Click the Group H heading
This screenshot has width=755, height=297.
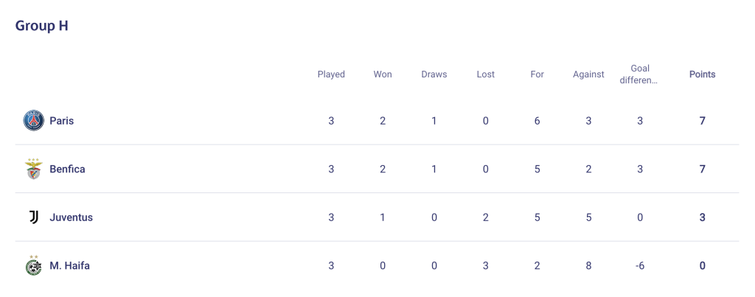point(42,26)
